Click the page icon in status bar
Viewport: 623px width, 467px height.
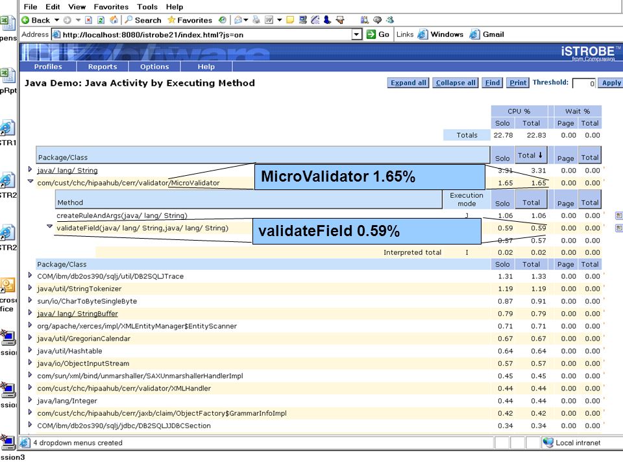pos(25,442)
